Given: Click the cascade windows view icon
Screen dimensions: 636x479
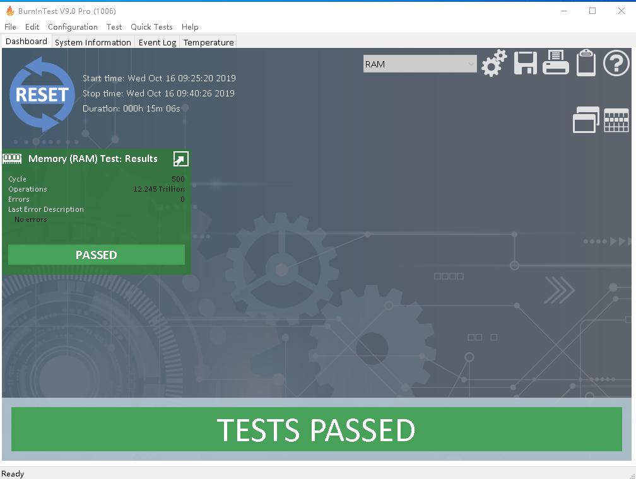Looking at the screenshot, I should click(586, 120).
